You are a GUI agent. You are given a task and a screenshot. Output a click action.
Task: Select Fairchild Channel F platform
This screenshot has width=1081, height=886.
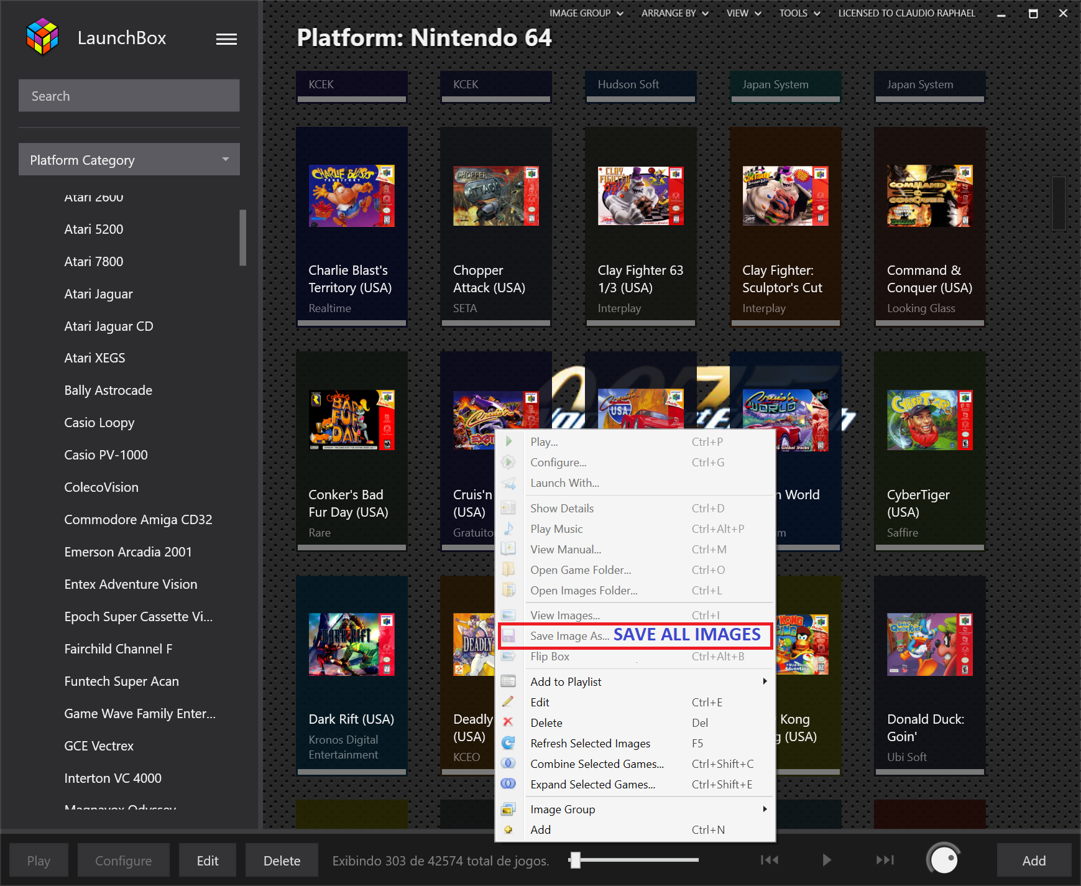pyautogui.click(x=118, y=648)
